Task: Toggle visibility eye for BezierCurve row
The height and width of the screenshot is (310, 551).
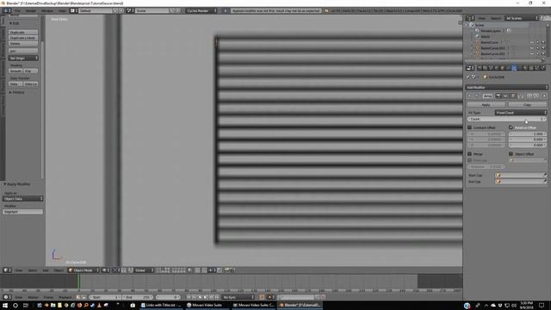Action: pyautogui.click(x=532, y=42)
